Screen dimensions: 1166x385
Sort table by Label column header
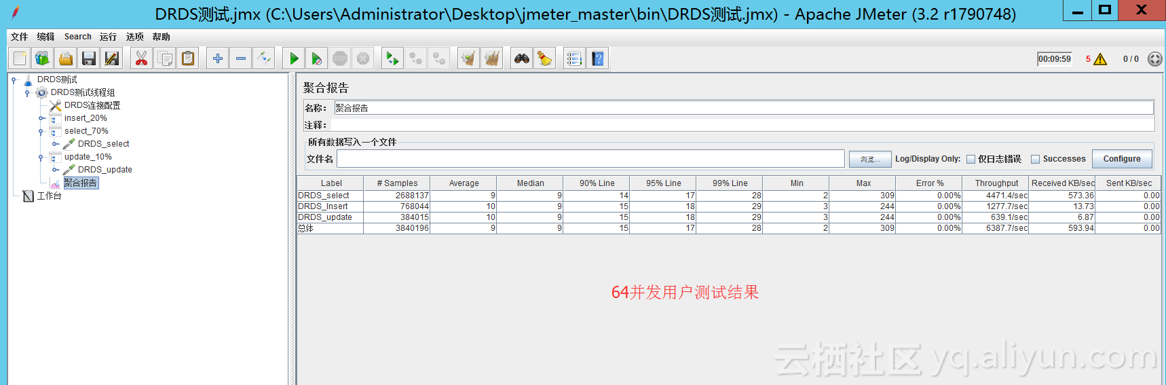point(331,183)
